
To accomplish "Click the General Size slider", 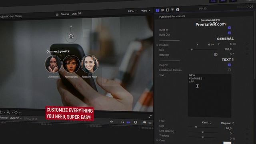I will pos(203,50).
